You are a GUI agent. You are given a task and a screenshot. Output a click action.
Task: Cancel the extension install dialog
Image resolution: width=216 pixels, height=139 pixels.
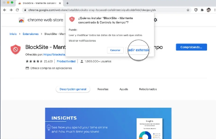click(x=115, y=50)
